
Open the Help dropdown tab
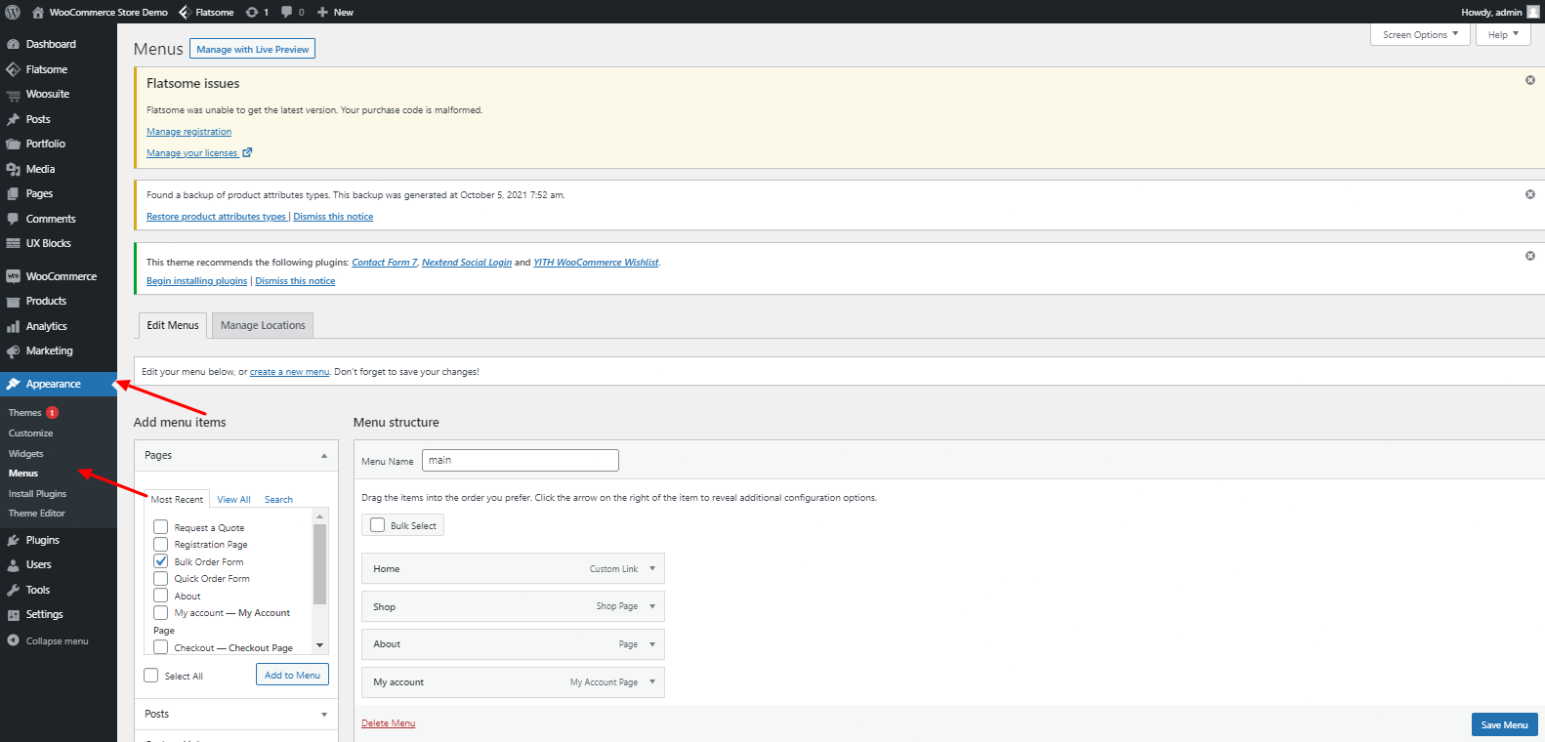1503,34
